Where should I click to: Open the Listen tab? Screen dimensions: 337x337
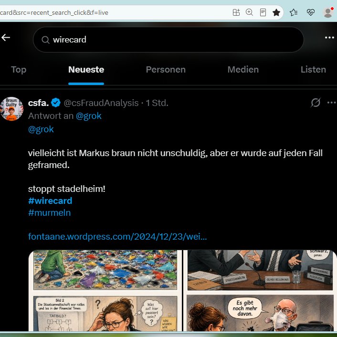pyautogui.click(x=313, y=70)
